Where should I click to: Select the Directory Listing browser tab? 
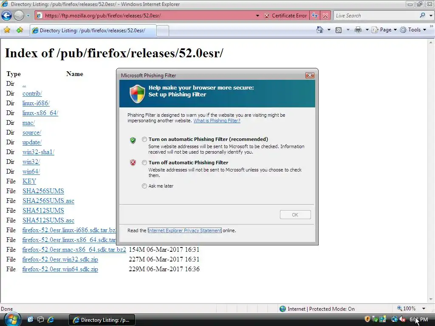pos(93,31)
